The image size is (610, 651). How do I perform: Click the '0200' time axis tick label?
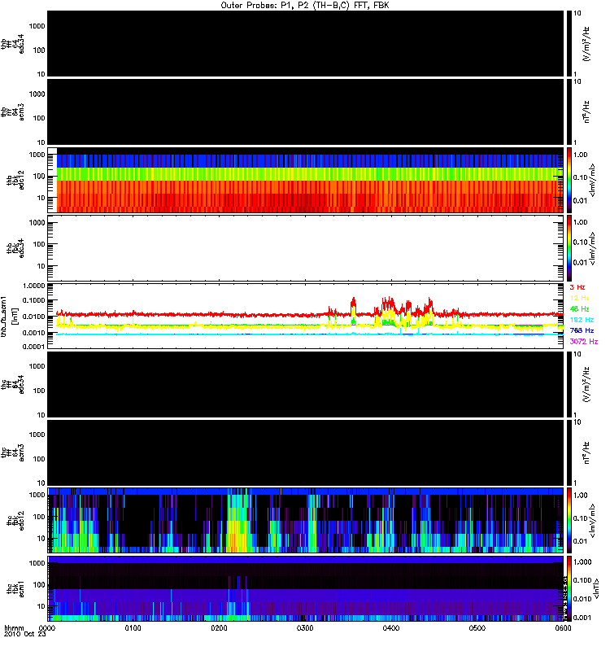pyautogui.click(x=219, y=628)
